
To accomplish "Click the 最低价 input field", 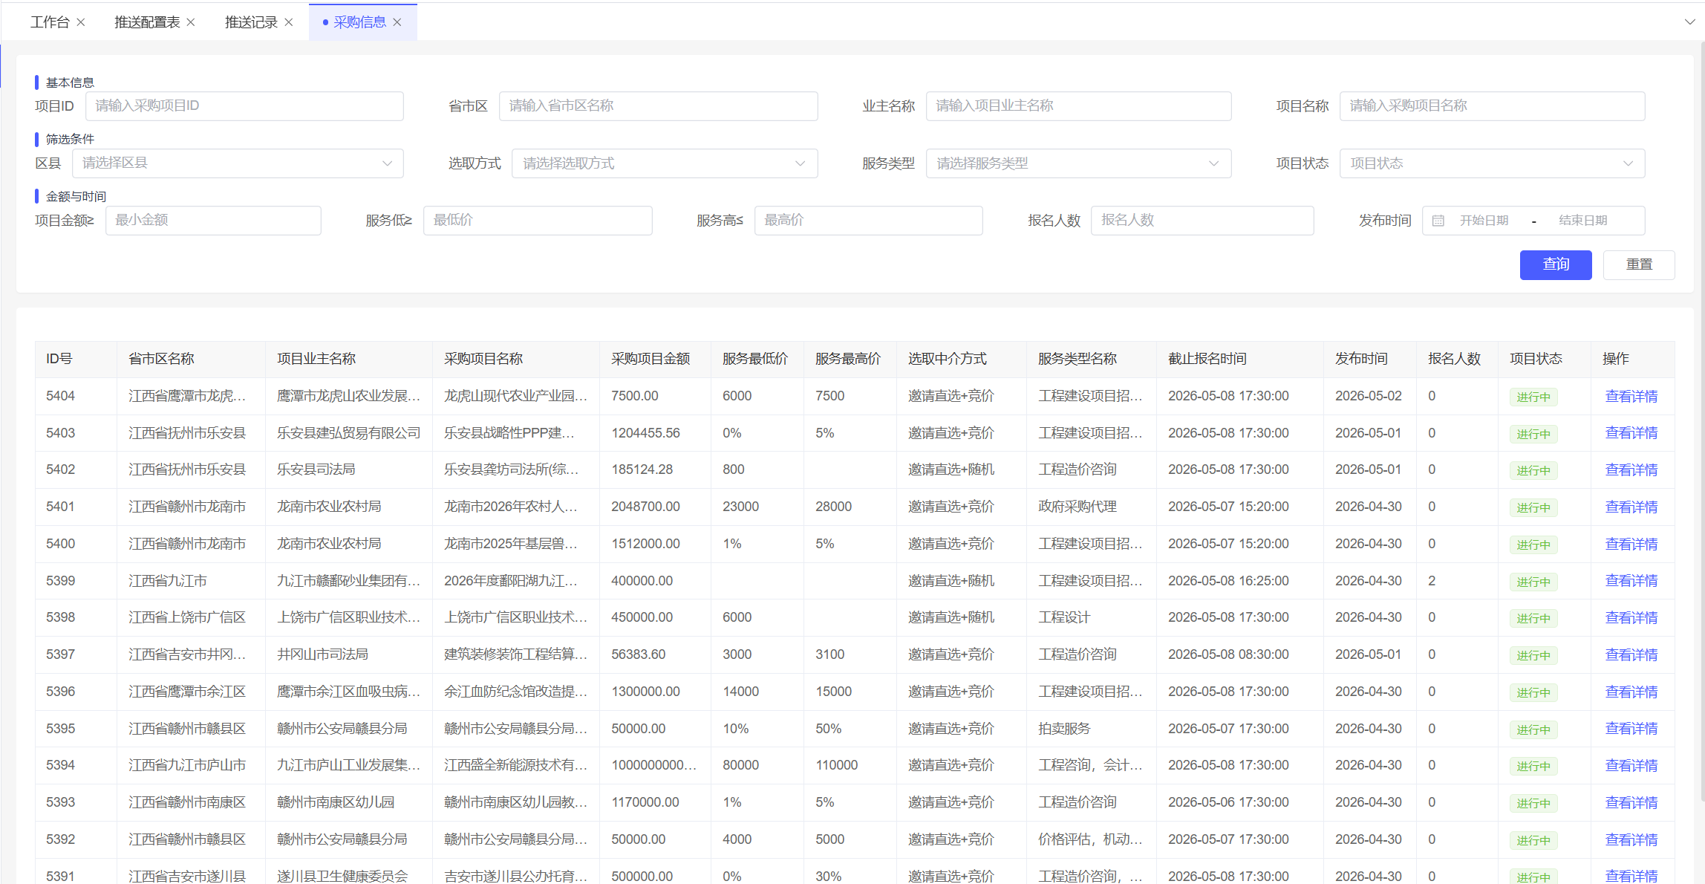I will (x=538, y=221).
